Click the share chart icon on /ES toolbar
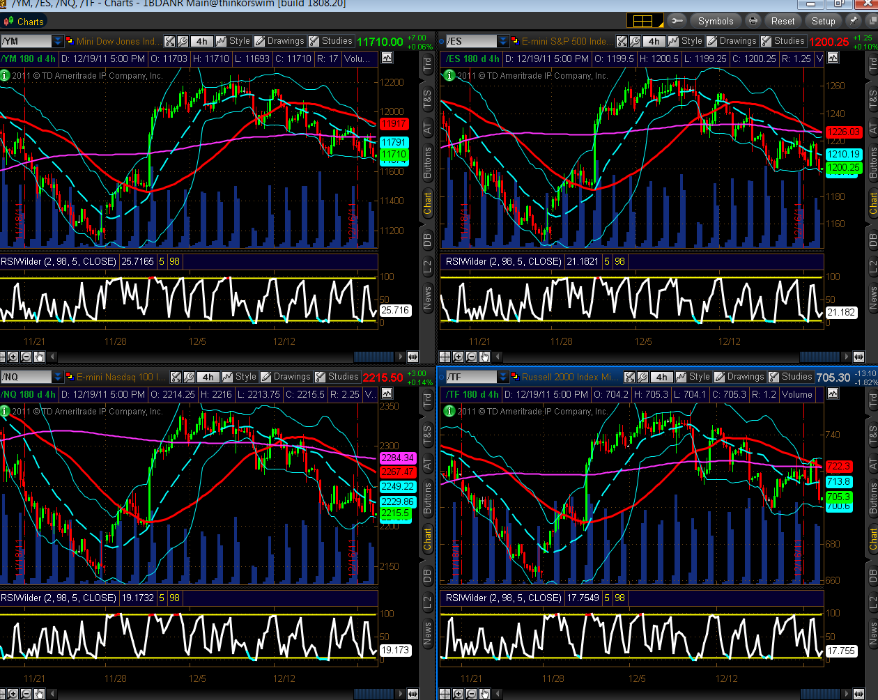 pos(622,42)
